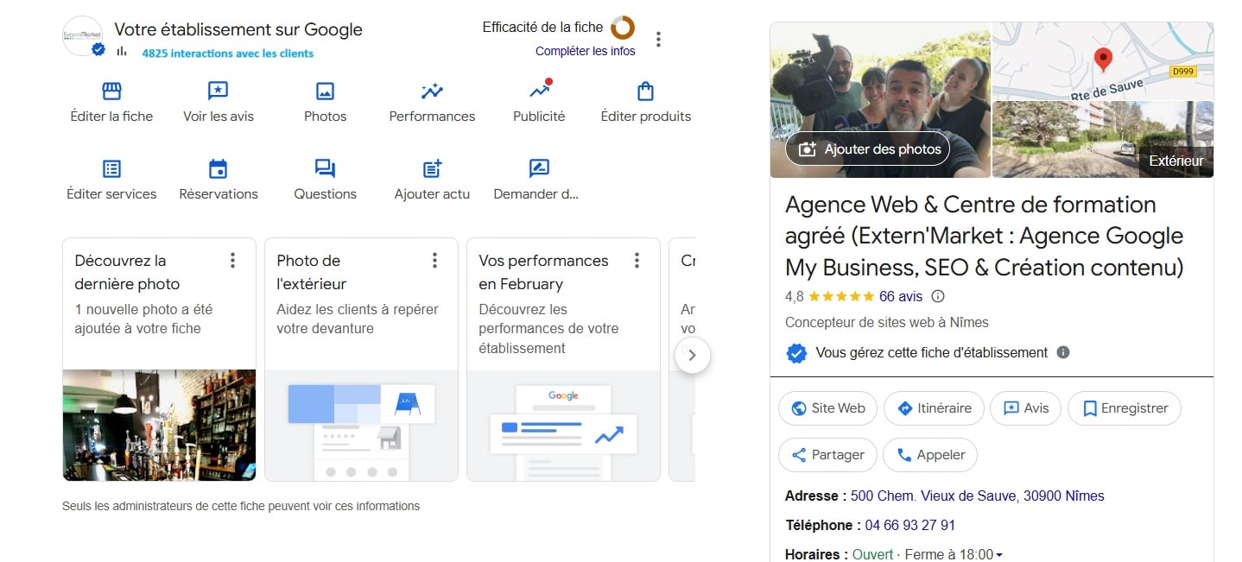Click the five-star rating display
This screenshot has height=562, width=1242.
(x=842, y=296)
